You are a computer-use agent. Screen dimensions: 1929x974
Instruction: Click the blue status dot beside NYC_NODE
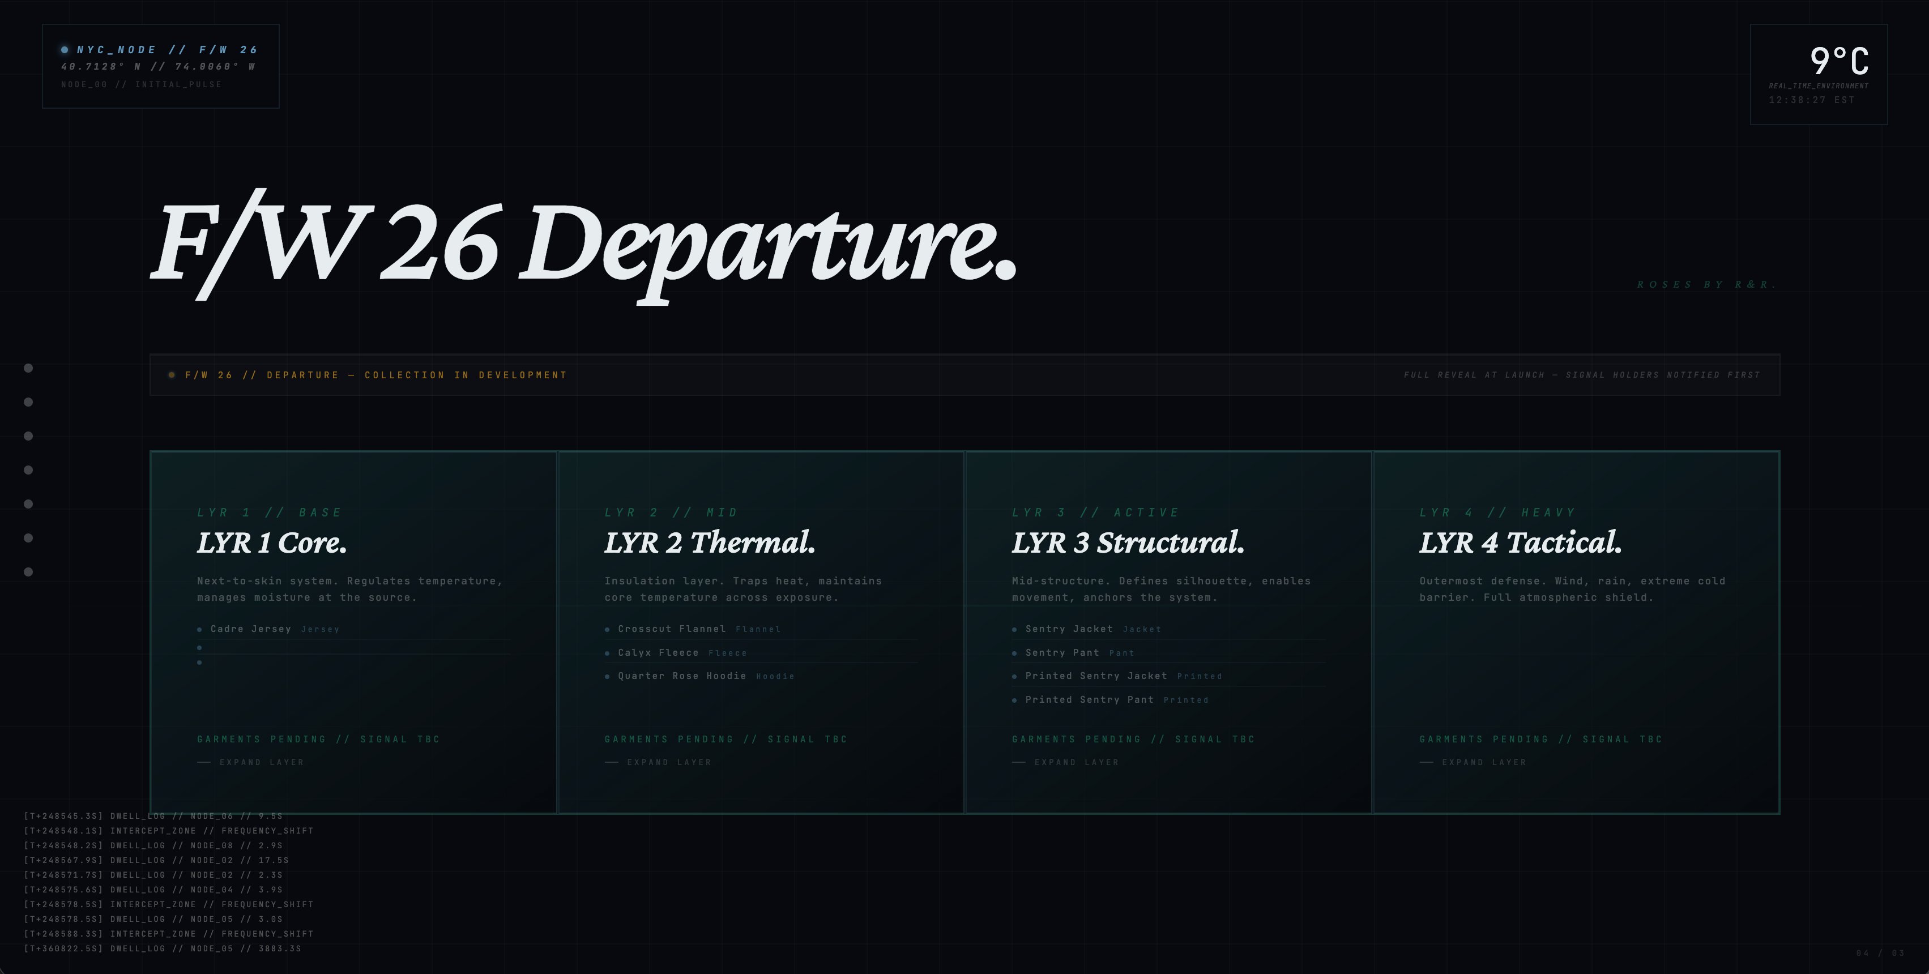tap(65, 50)
